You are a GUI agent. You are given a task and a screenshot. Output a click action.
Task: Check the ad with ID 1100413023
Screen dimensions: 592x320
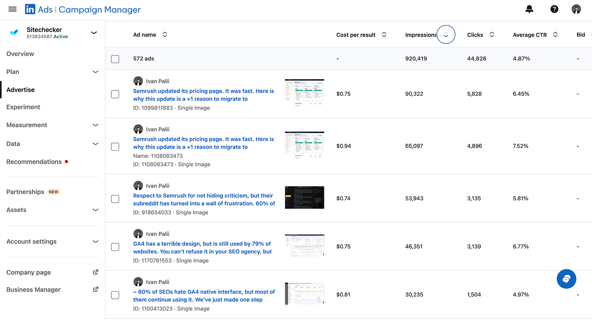pos(115,295)
